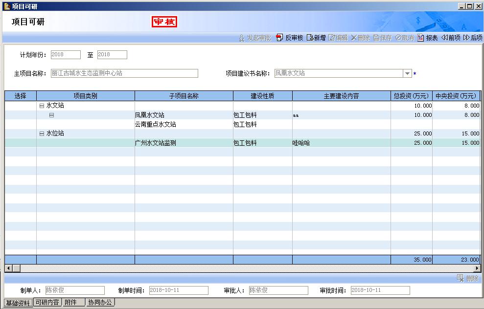Go to previous record with 前项

tap(444, 38)
